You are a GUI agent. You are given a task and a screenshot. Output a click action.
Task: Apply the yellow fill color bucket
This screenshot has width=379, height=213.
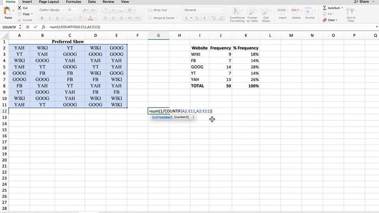coord(80,18)
